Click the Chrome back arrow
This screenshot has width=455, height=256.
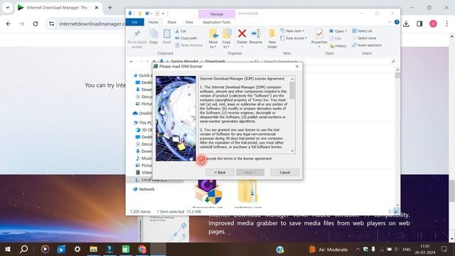click(9, 23)
